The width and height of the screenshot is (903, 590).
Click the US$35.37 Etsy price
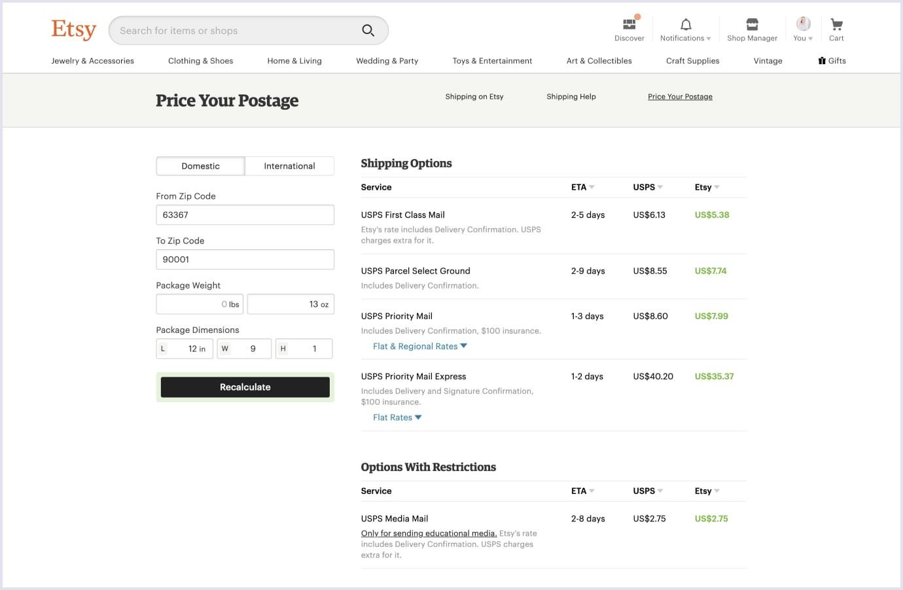click(714, 377)
